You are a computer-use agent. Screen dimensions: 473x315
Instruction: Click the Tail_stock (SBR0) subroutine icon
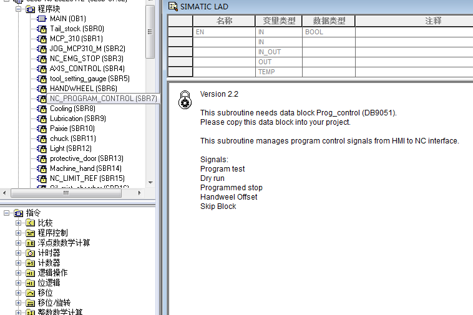42,29
